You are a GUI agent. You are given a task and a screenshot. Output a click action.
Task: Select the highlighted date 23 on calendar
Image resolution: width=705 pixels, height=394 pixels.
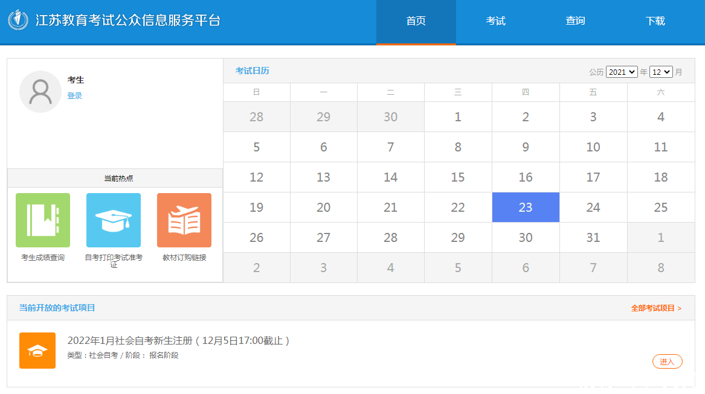click(x=526, y=207)
